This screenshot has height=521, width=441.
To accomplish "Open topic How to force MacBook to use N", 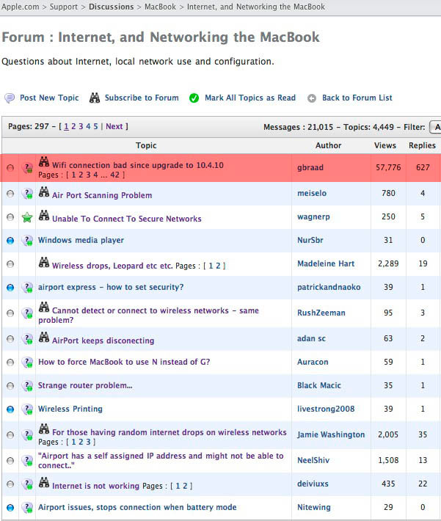I will [124, 362].
